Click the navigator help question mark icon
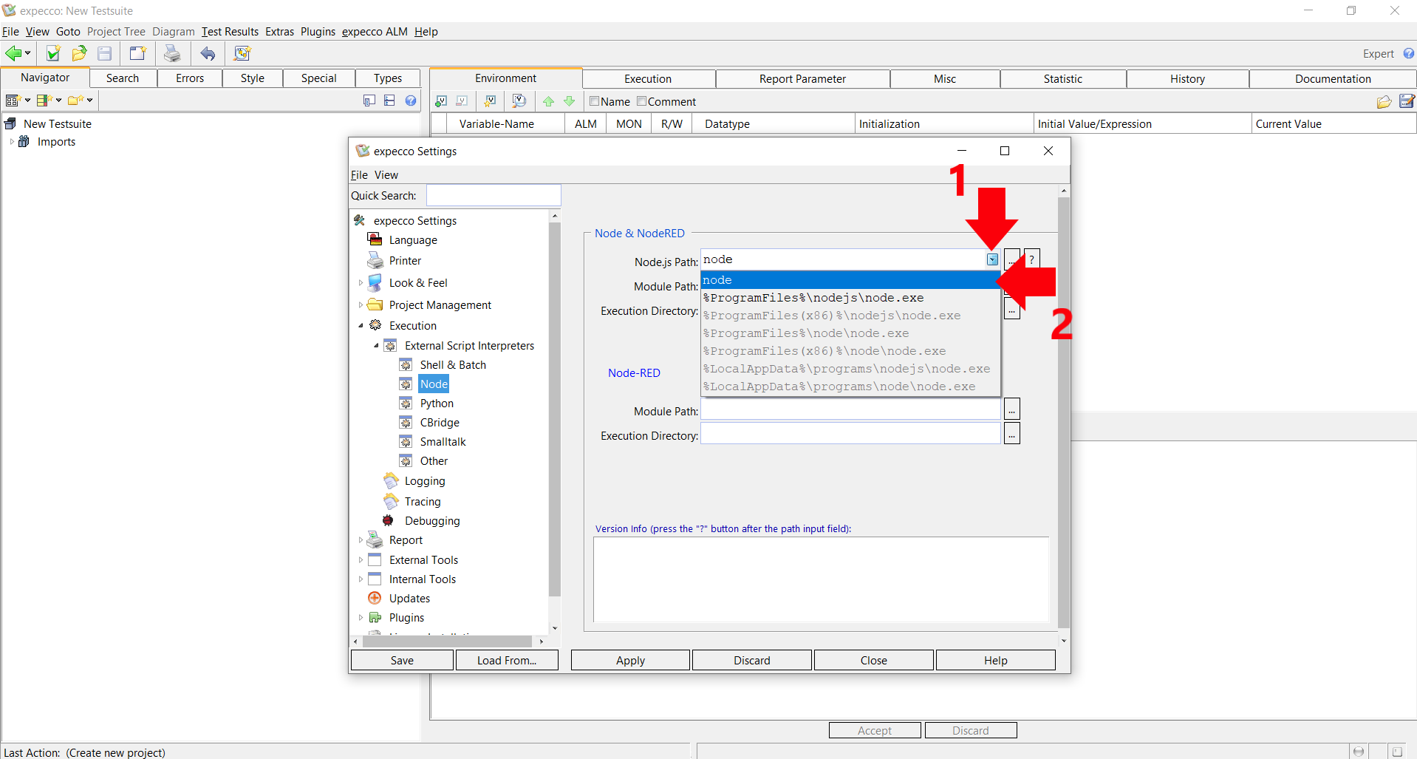This screenshot has height=759, width=1417. pos(411,101)
